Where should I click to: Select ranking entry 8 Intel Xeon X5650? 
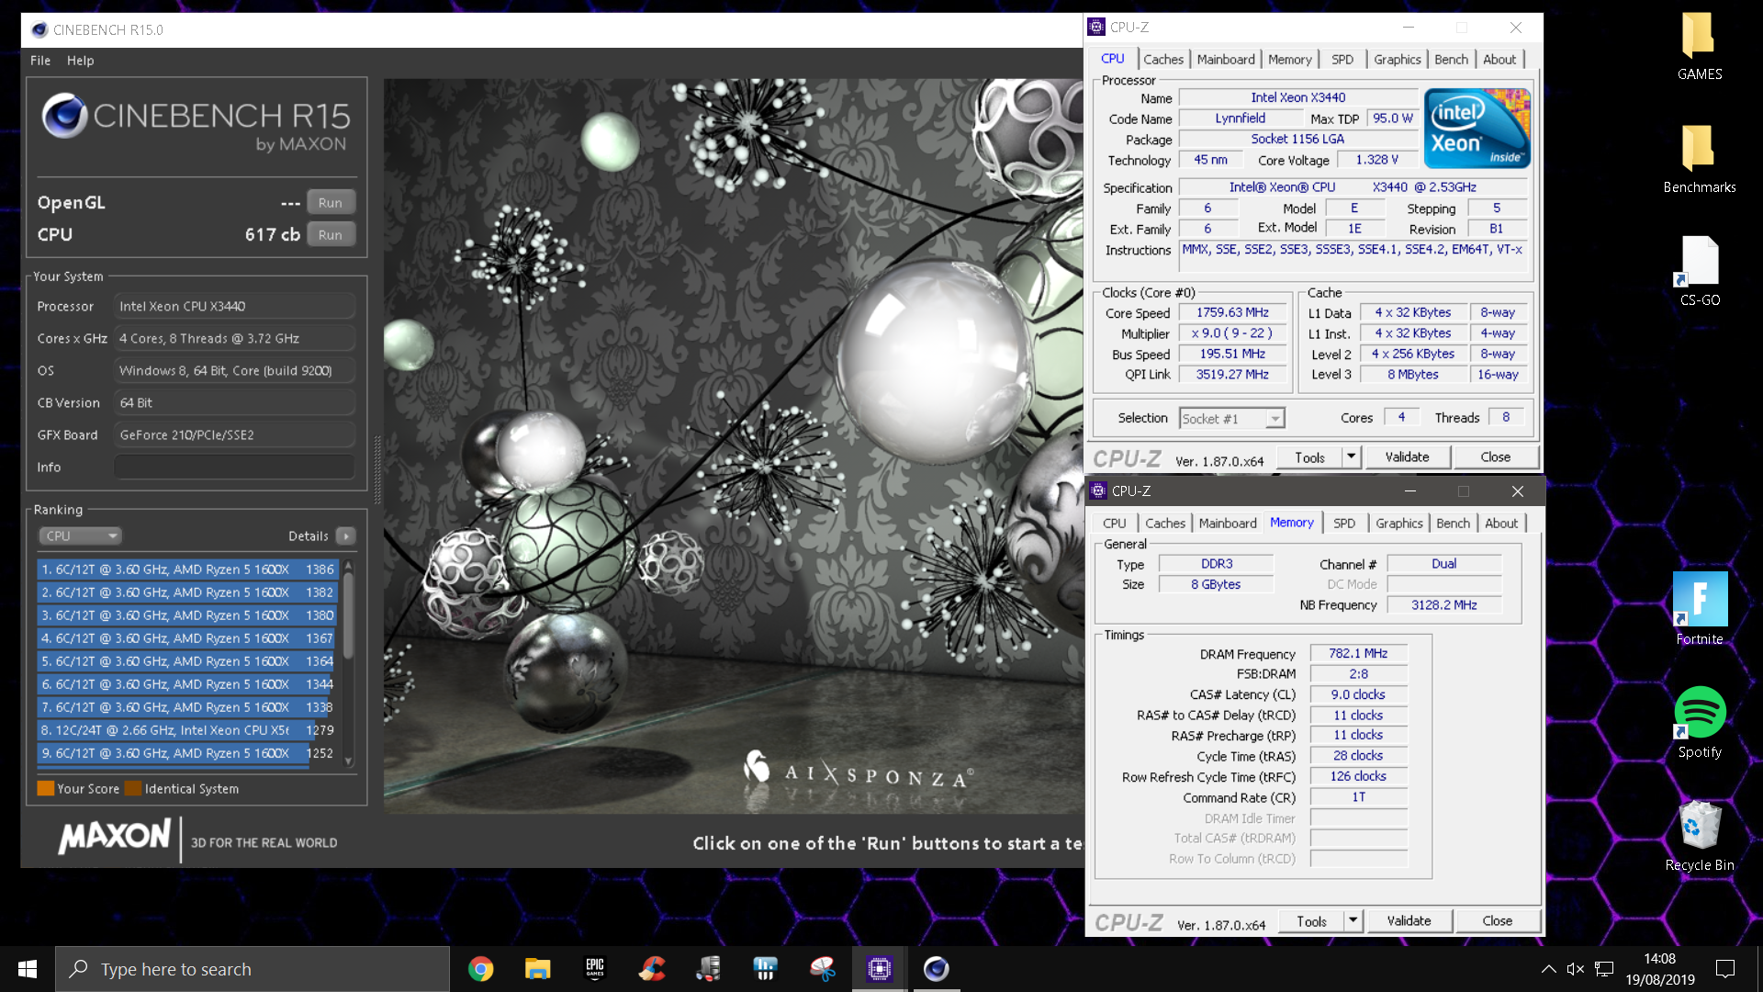[187, 730]
